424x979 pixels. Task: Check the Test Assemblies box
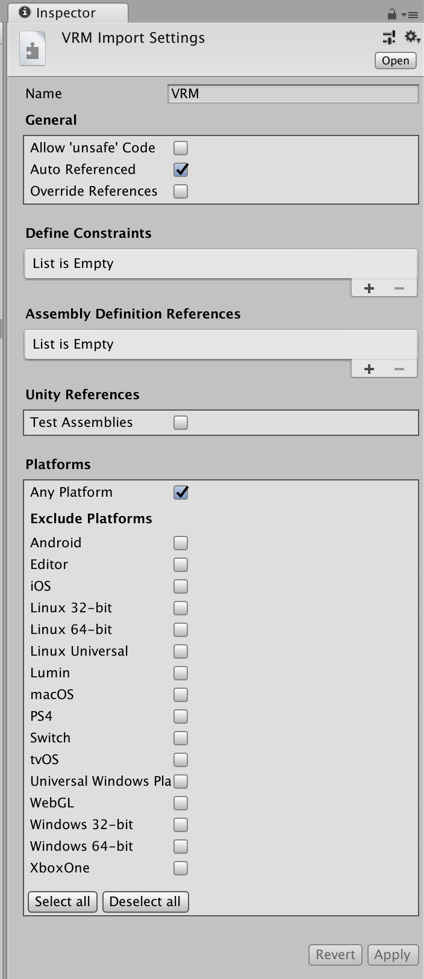(x=181, y=422)
